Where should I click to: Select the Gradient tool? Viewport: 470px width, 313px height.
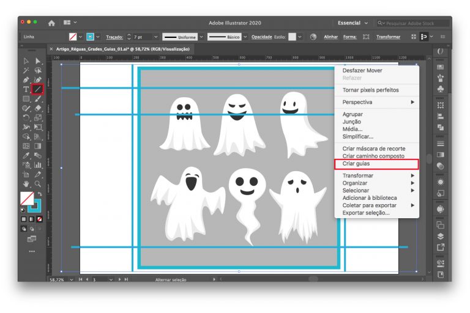[x=38, y=146]
